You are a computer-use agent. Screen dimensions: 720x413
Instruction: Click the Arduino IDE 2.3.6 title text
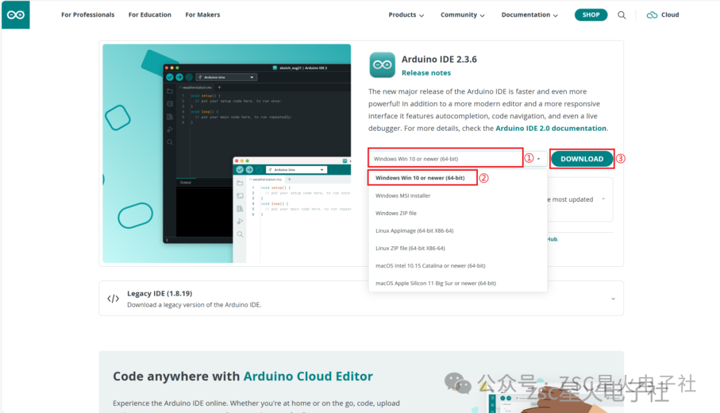pyautogui.click(x=439, y=59)
